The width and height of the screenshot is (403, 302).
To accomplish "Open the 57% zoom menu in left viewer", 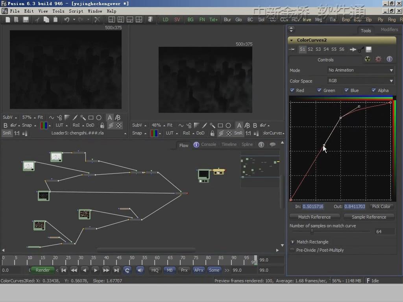I will pos(28,117).
